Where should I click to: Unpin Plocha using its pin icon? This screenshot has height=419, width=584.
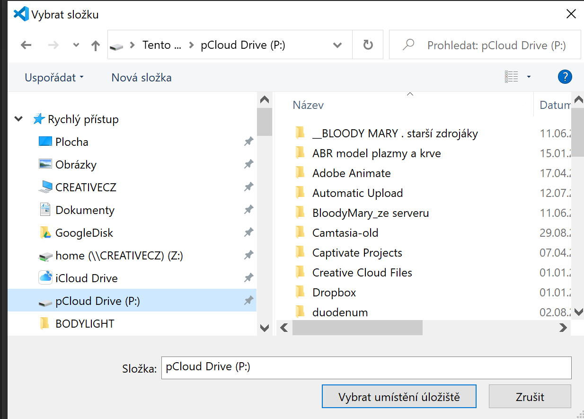pyautogui.click(x=248, y=142)
